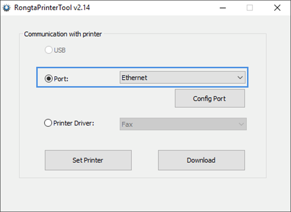Viewport: 291px width, 212px height.
Task: Open the Config Port dialog
Action: (x=210, y=98)
